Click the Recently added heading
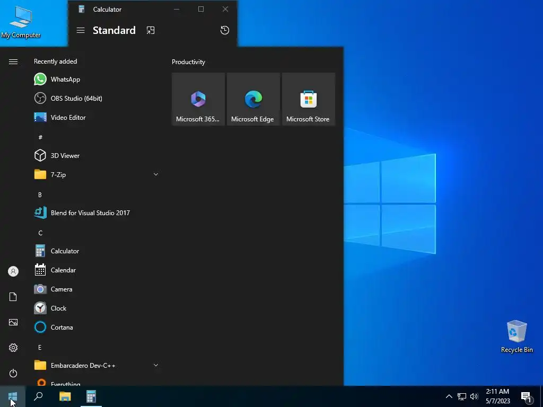The image size is (543, 407). pyautogui.click(x=55, y=61)
